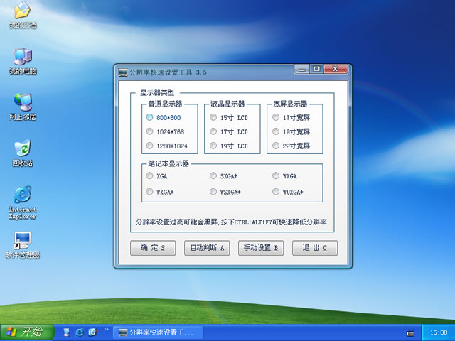Image resolution: width=455 pixels, height=341 pixels.
Task: Click the 退出 C button
Action: pos(315,248)
